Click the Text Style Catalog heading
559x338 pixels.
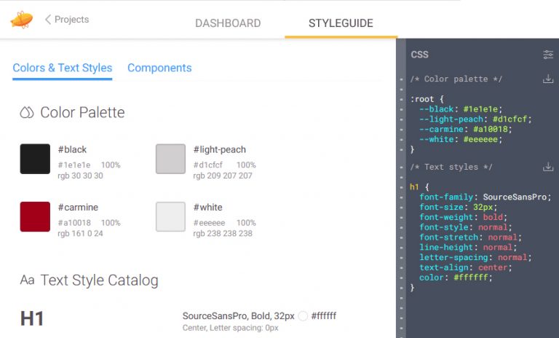pyautogui.click(x=99, y=280)
